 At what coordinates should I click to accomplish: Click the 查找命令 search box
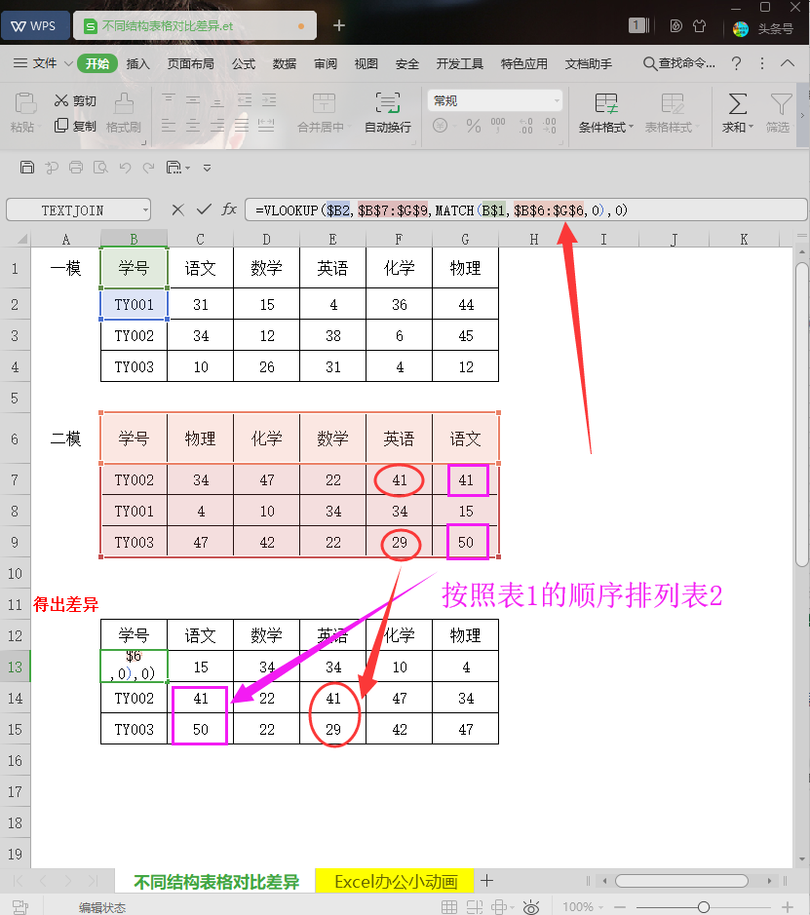pos(679,63)
